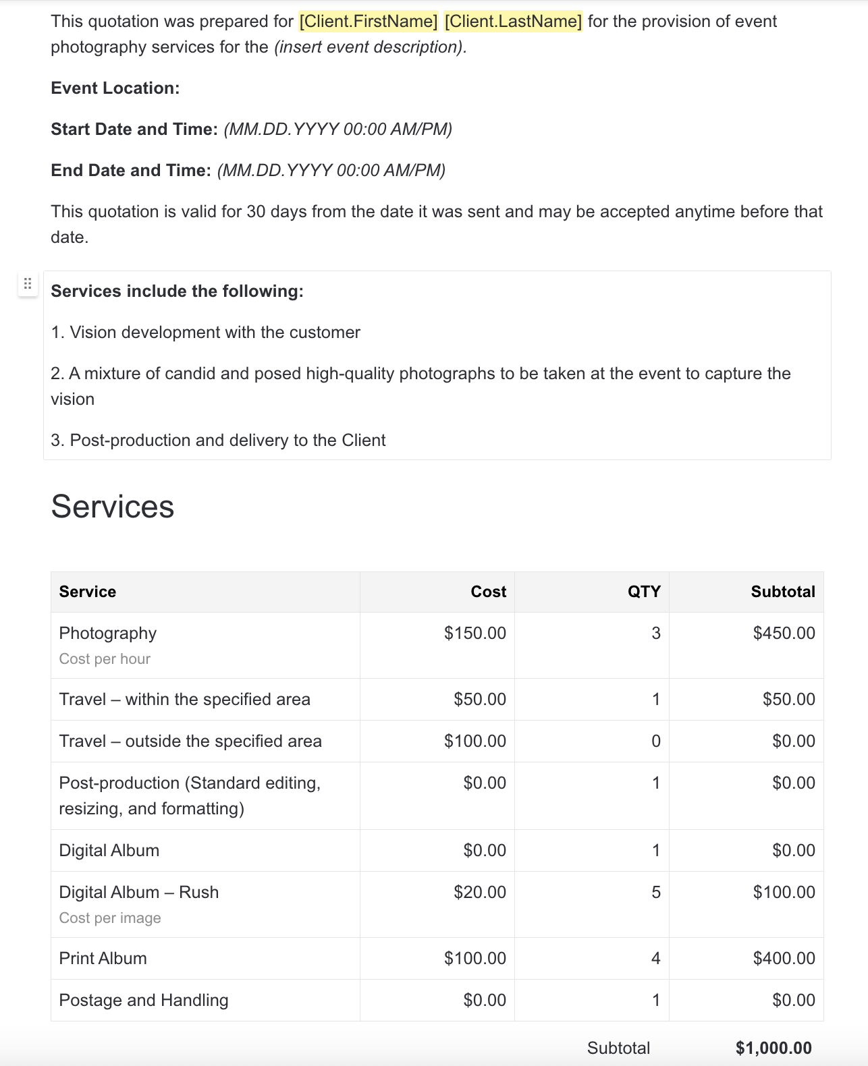Click the insert event description placeholder
This screenshot has height=1066, width=868.
[370, 47]
